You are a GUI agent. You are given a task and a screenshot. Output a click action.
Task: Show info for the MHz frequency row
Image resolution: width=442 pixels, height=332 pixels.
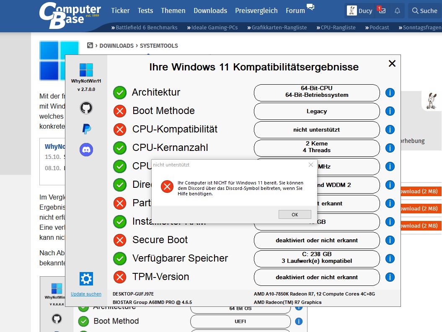390,166
